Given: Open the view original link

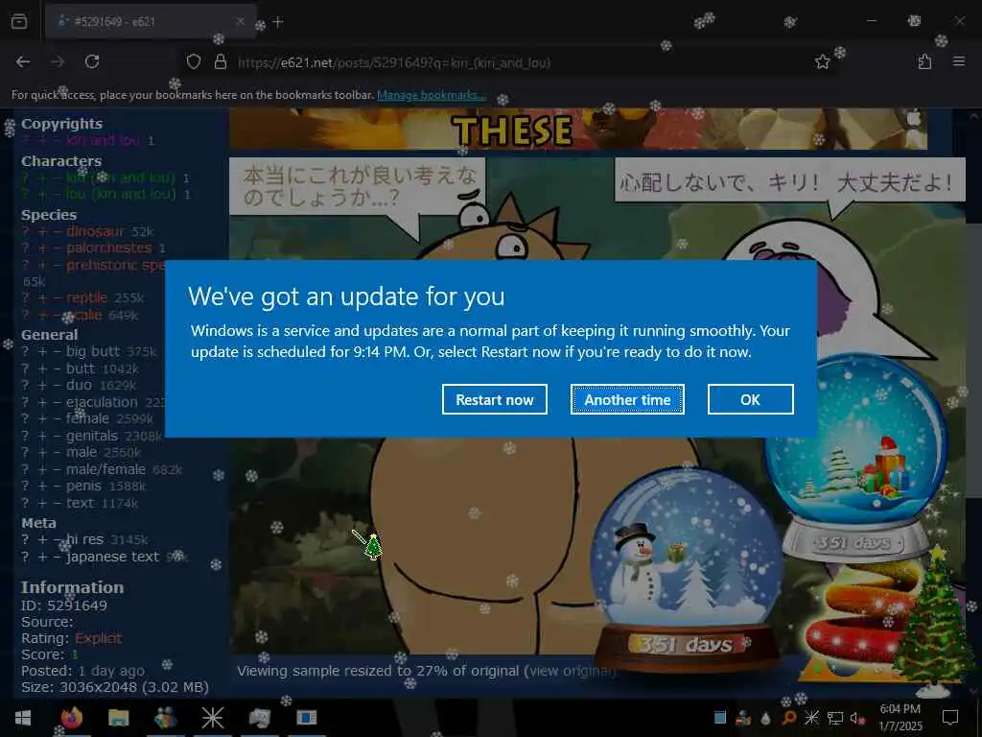Looking at the screenshot, I should tap(571, 671).
